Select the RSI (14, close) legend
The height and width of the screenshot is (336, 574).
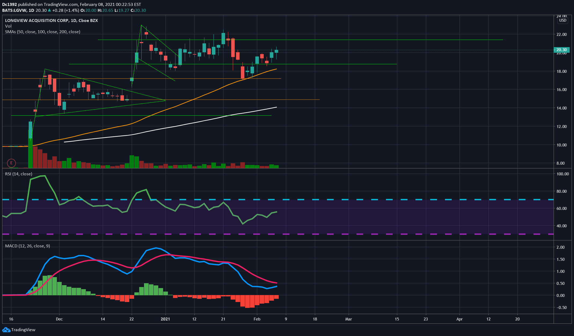coord(19,174)
